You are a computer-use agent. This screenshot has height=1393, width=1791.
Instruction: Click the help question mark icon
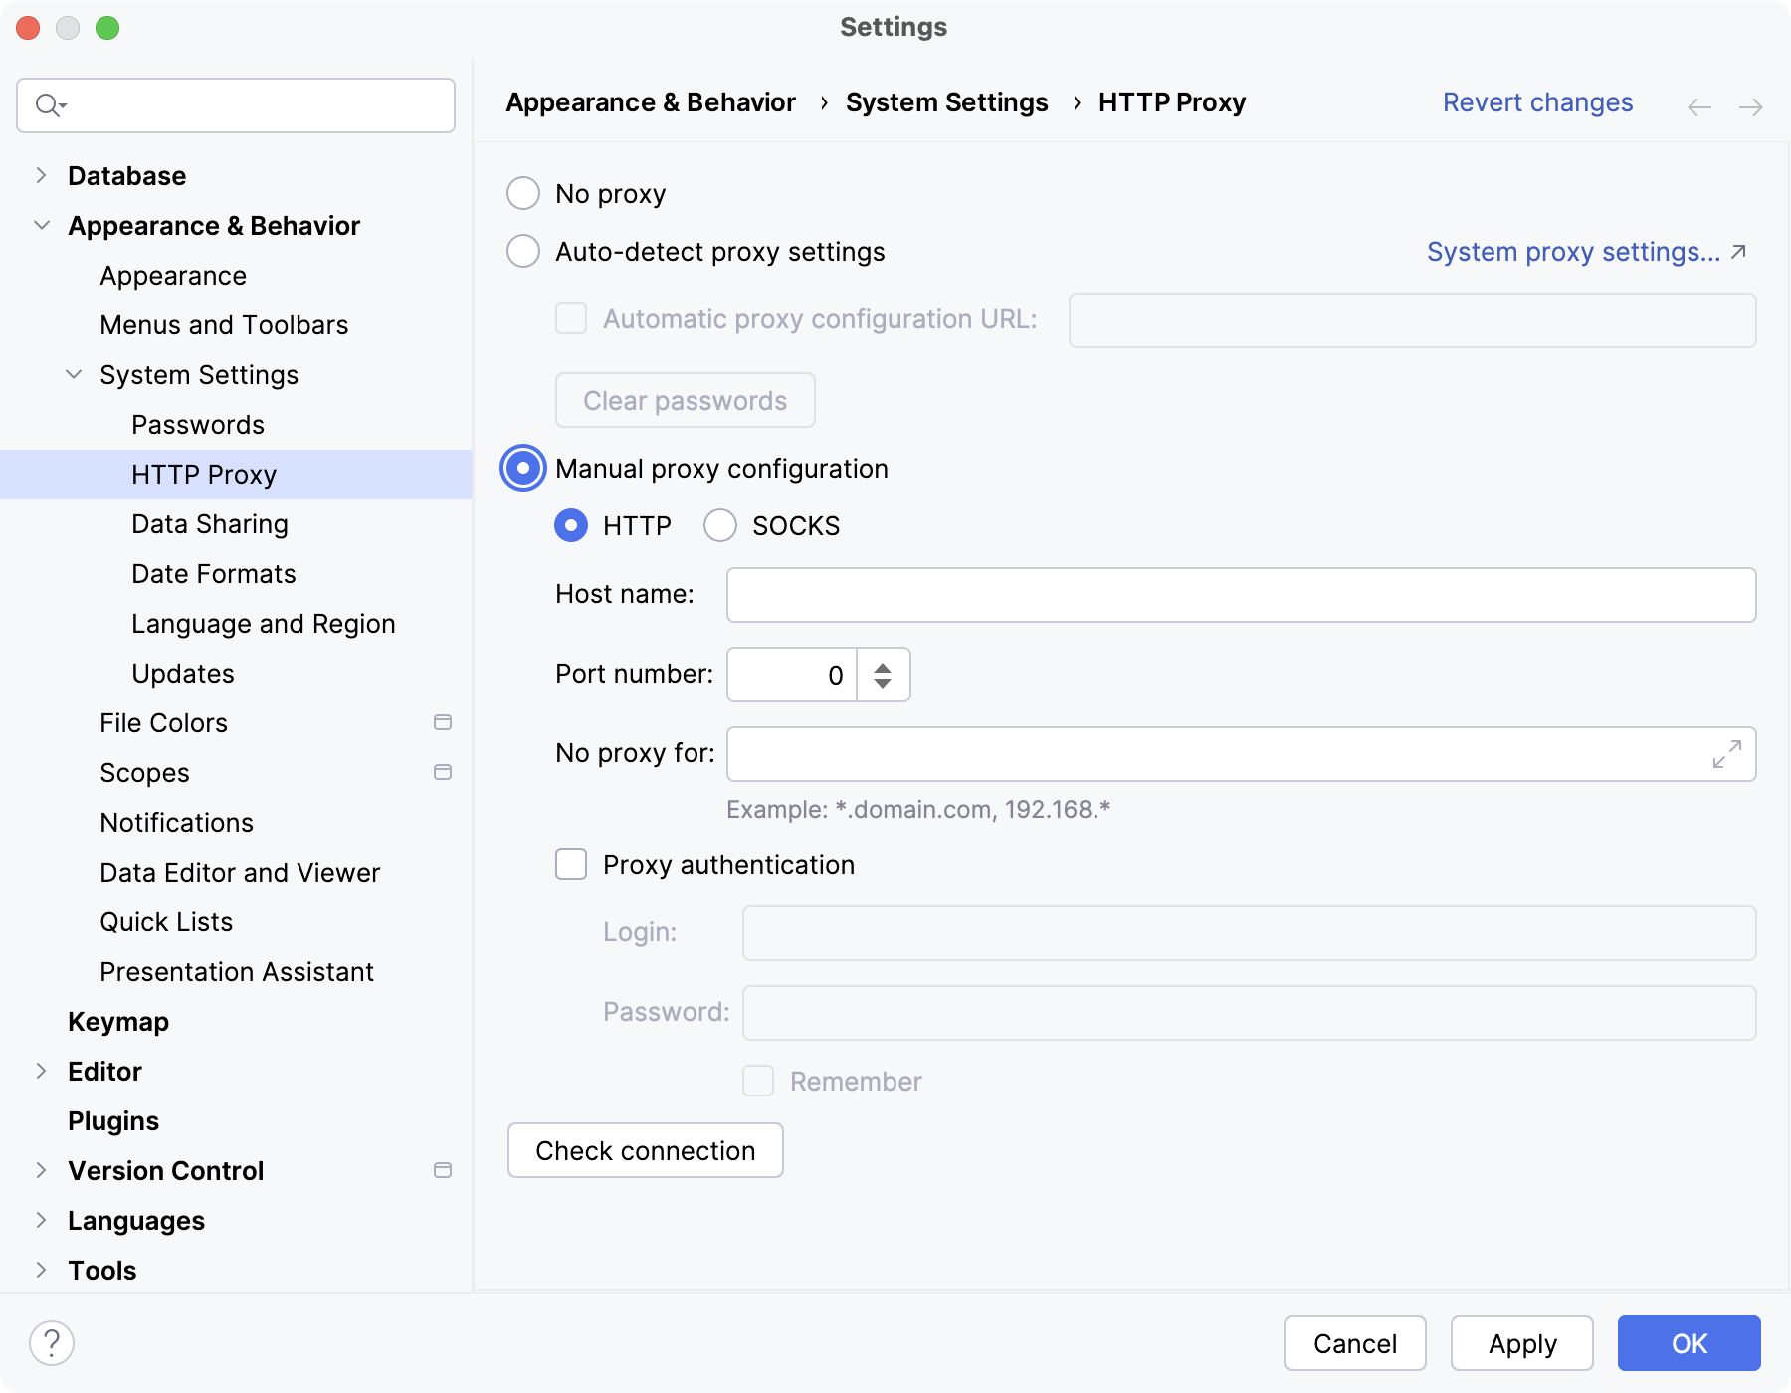(52, 1343)
